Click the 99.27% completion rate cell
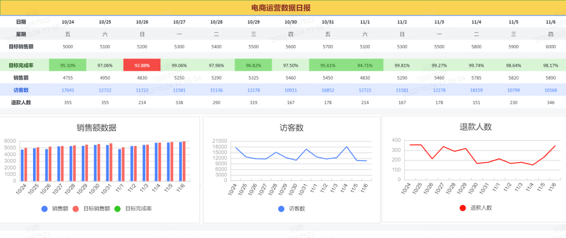Screen dimensions: 566x238 point(439,65)
